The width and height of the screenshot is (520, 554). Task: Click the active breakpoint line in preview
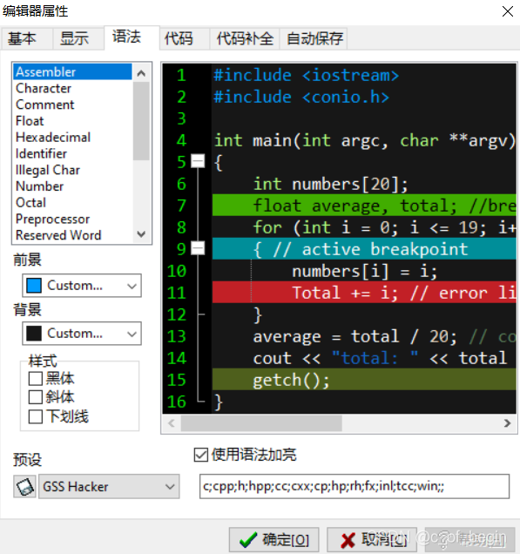pyautogui.click(x=364, y=249)
